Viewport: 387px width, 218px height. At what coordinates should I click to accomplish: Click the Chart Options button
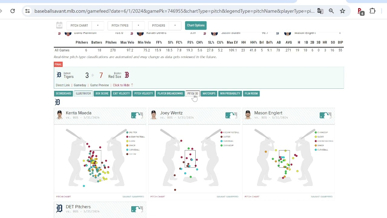[x=196, y=25]
